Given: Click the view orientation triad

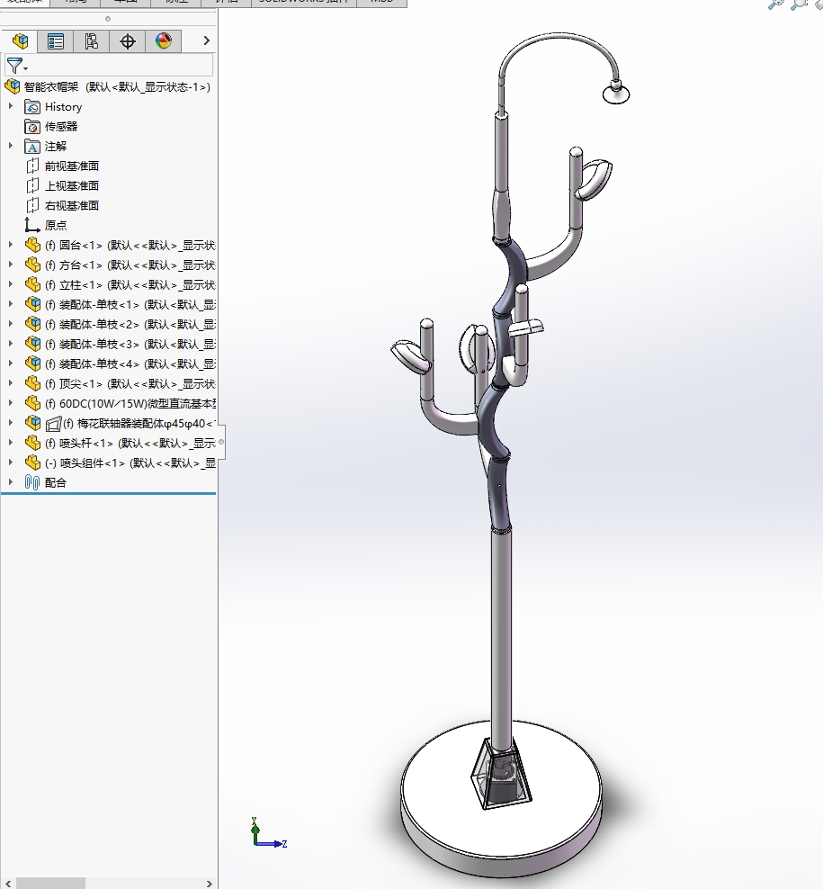Looking at the screenshot, I should [269, 833].
